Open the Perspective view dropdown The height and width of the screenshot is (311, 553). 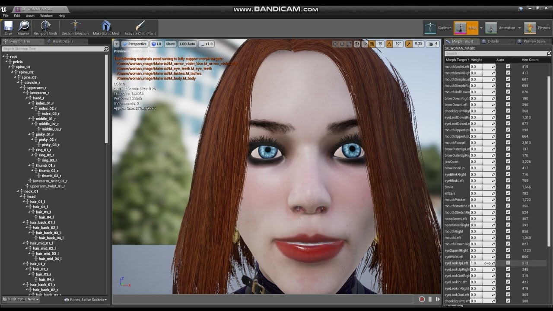[134, 44]
